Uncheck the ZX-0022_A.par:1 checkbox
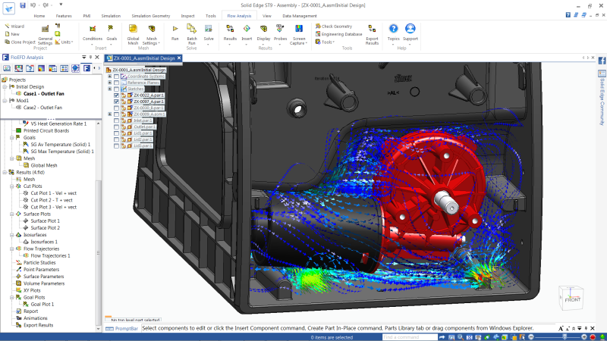Screen dimensions: 607x341 [116, 95]
